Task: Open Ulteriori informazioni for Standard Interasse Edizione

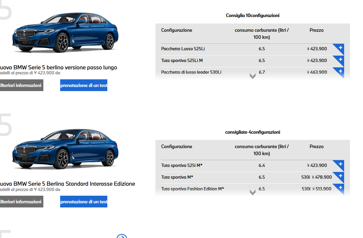Action: [x=21, y=202]
